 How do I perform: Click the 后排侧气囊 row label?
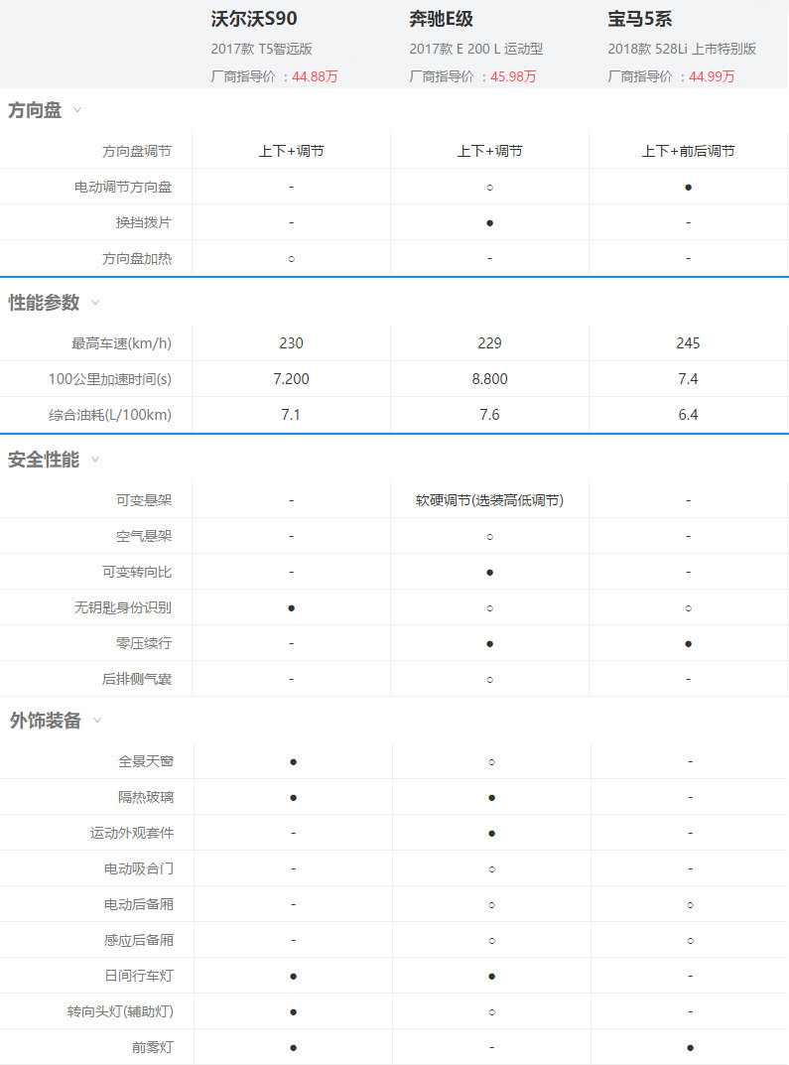(x=137, y=679)
